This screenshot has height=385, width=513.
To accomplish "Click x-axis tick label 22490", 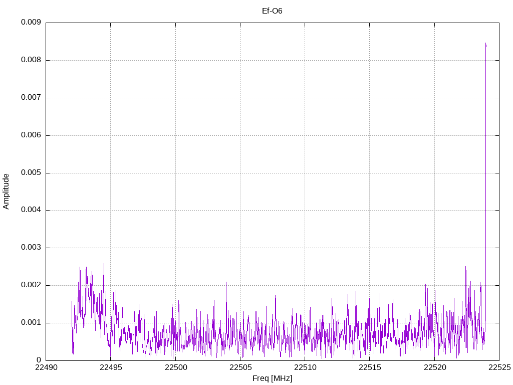I will pos(46,367).
